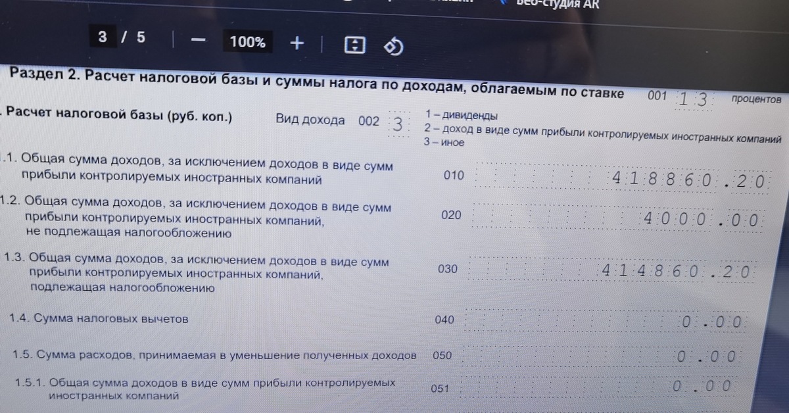Select the current page number 3 field
The image size is (789, 413).
click(x=103, y=37)
